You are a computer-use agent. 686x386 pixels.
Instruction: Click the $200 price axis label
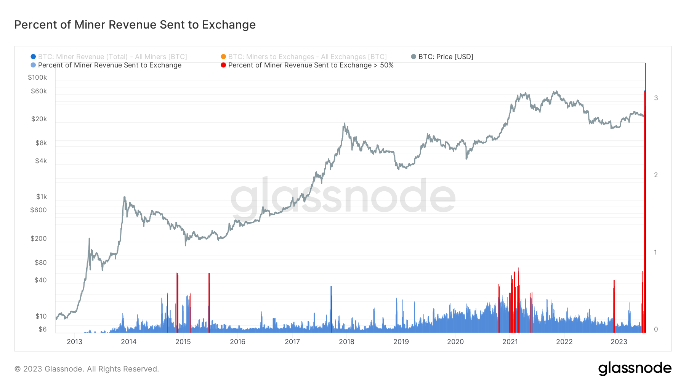coord(38,239)
